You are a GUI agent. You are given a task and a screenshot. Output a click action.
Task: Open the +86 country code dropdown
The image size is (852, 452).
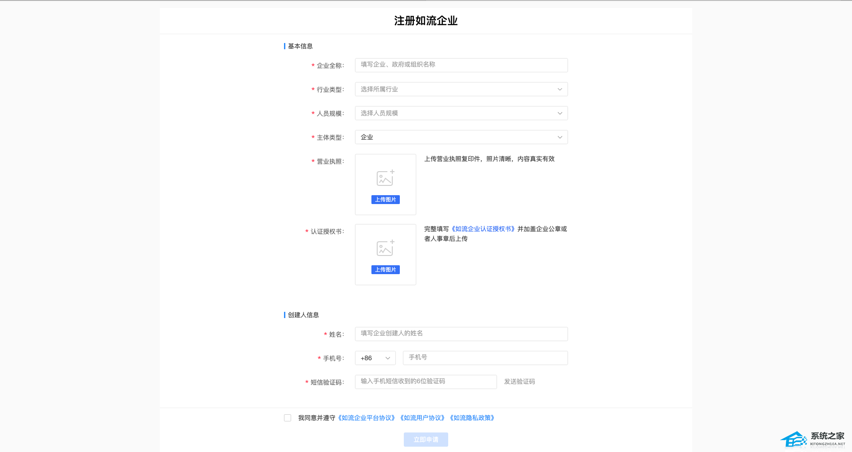click(x=375, y=358)
